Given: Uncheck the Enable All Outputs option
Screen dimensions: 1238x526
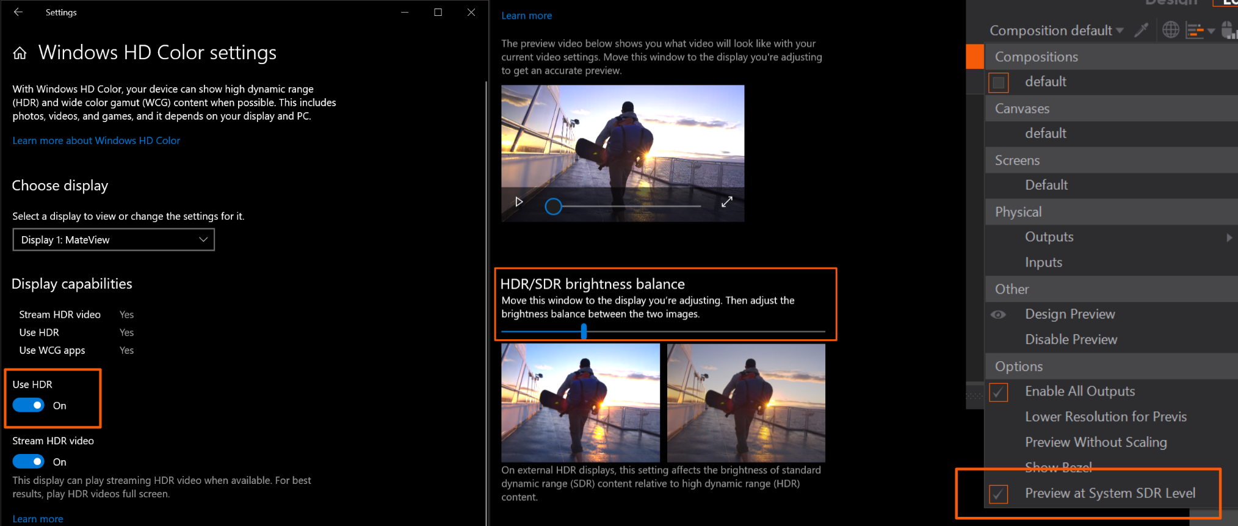Looking at the screenshot, I should tap(999, 392).
